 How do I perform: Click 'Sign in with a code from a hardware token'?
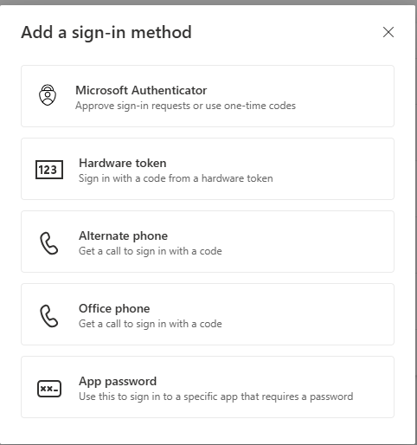tap(176, 178)
